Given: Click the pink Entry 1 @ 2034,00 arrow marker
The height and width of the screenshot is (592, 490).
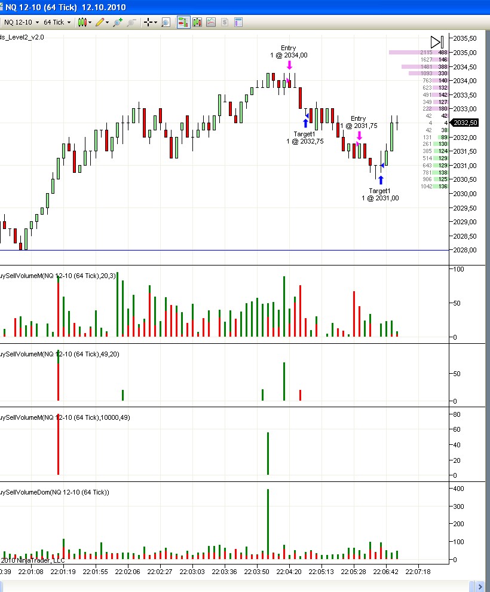Looking at the screenshot, I should coord(289,65).
